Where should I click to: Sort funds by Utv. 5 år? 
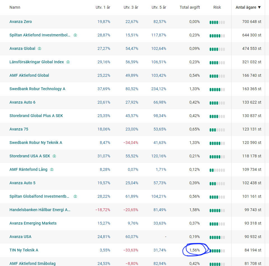(159, 7)
